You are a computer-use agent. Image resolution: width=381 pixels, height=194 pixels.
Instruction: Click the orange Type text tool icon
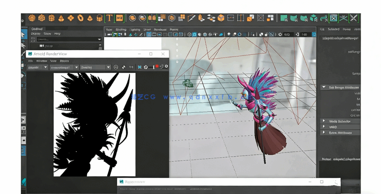coord(109,18)
